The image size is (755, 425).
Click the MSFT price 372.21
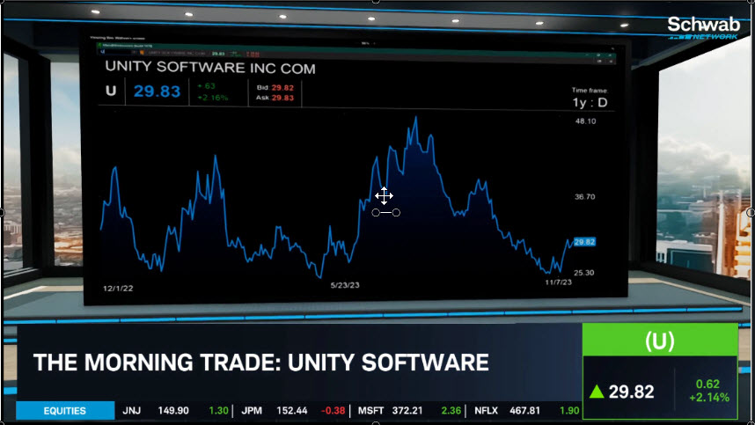[x=407, y=411]
